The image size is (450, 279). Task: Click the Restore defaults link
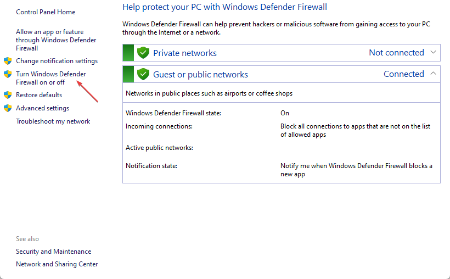coord(39,95)
